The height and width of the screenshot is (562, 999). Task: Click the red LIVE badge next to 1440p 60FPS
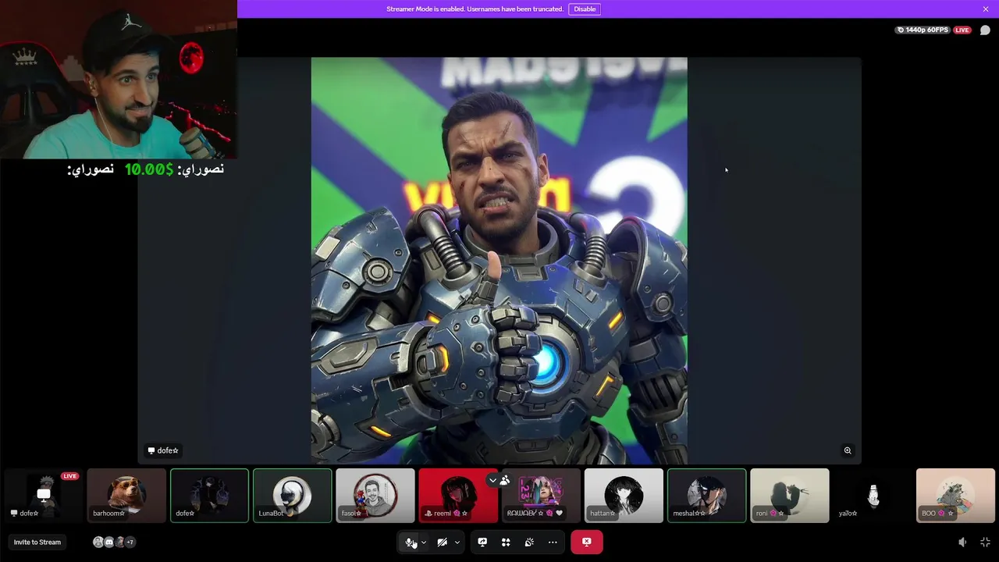962,30
